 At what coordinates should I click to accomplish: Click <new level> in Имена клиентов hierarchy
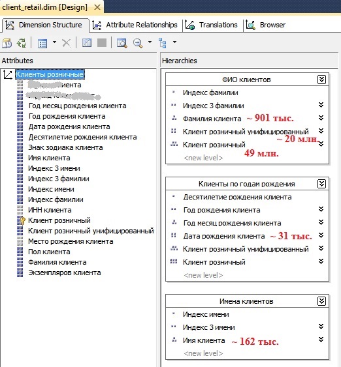pyautogui.click(x=203, y=353)
